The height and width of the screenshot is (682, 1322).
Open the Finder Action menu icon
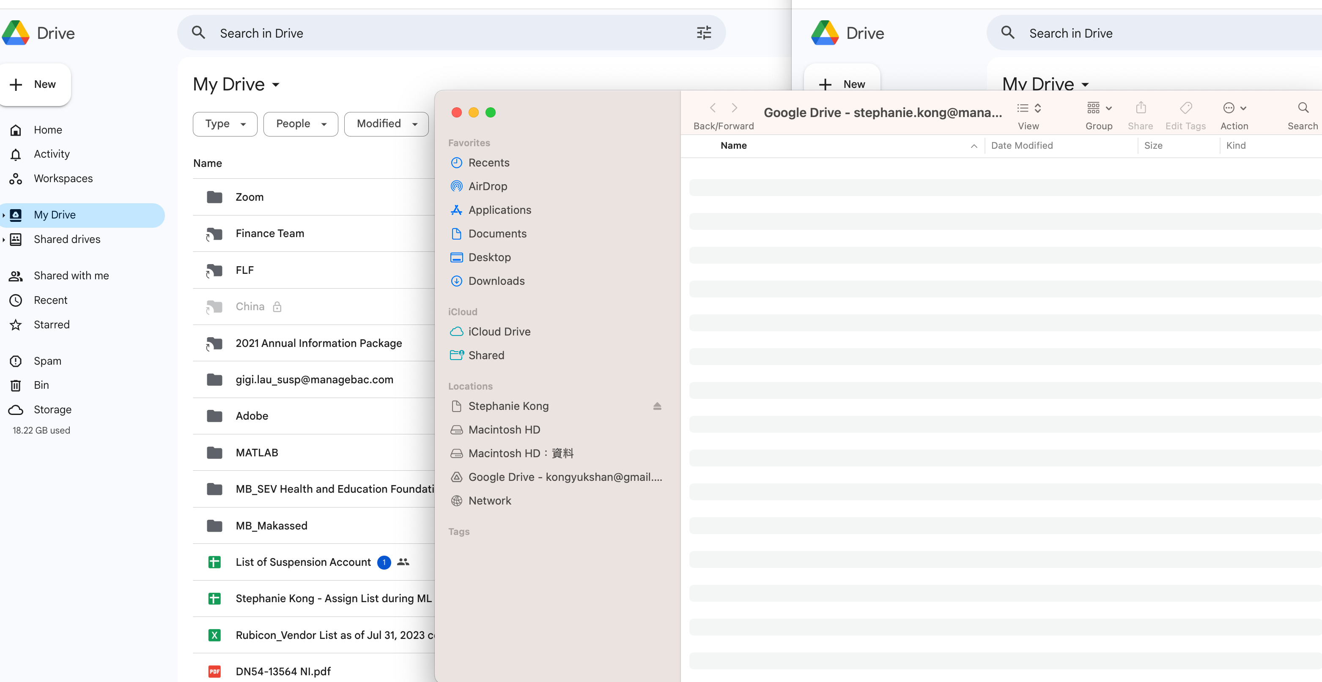[1234, 108]
